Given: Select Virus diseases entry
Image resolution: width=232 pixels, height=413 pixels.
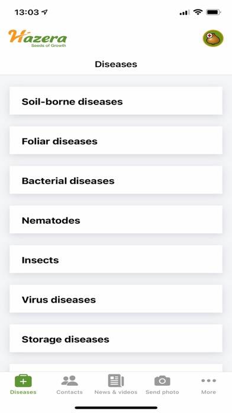Looking at the screenshot, I should [116, 299].
